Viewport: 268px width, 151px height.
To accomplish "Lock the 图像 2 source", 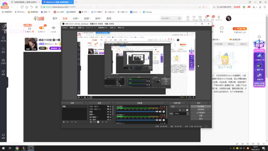I will pos(111,114).
